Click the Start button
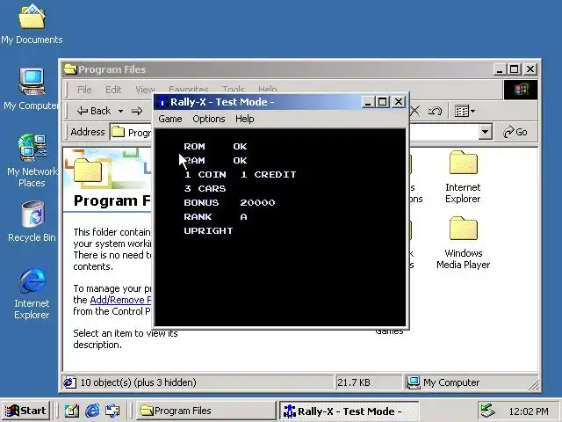 pyautogui.click(x=25, y=411)
